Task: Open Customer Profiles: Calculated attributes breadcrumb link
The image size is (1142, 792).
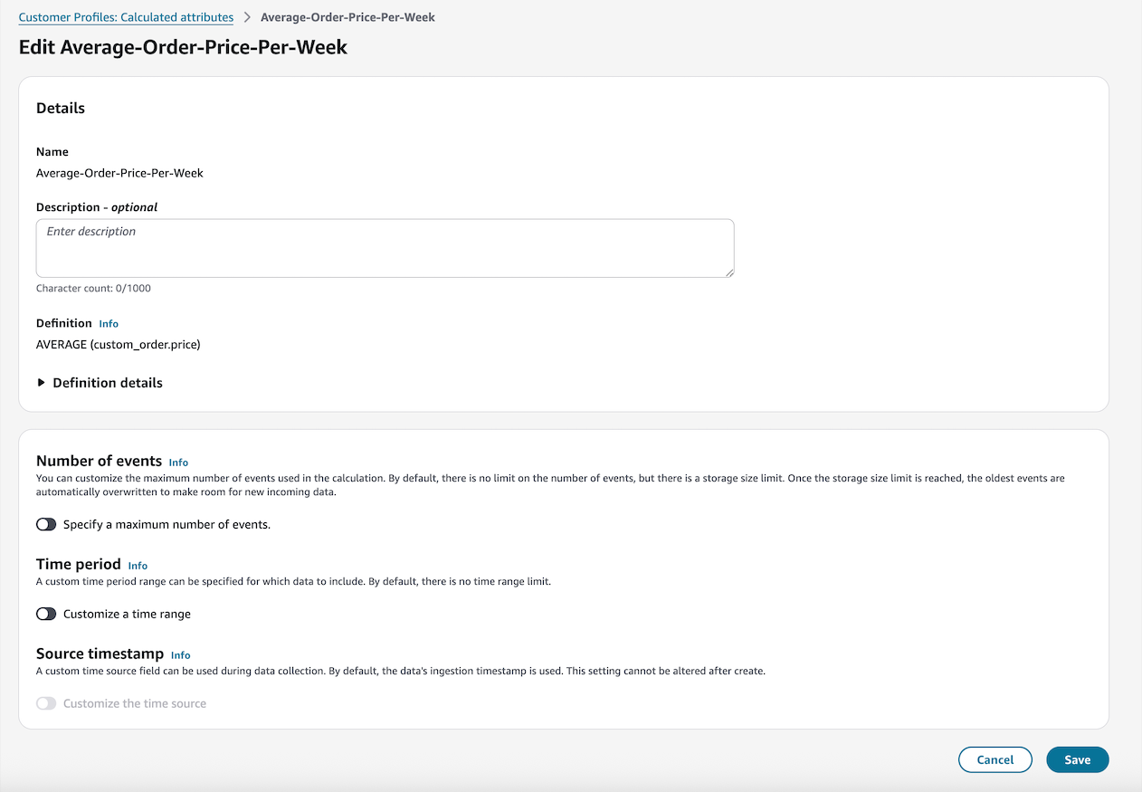Action: (126, 17)
